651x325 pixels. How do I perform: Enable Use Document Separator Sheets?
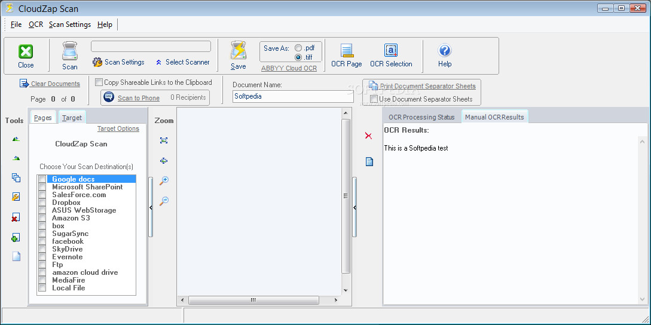(x=374, y=99)
